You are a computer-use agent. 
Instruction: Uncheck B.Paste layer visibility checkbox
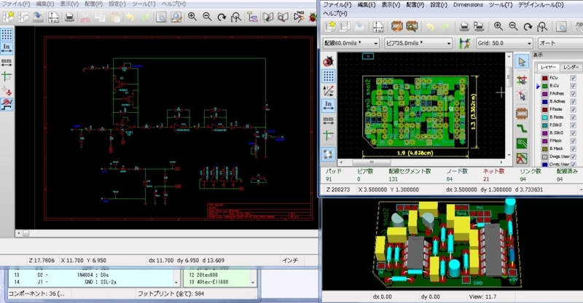[573, 117]
